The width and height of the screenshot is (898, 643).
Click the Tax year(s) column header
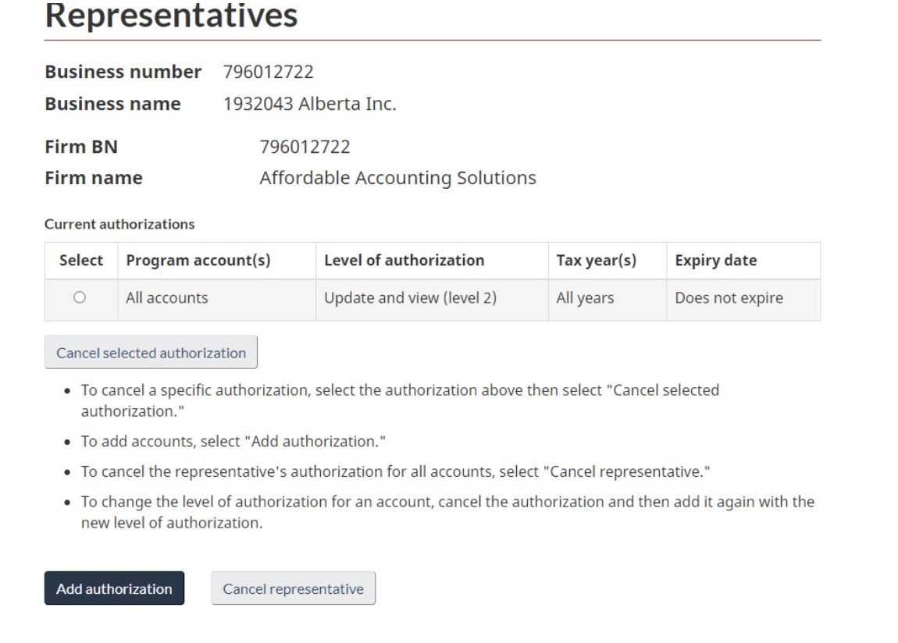[x=596, y=261]
